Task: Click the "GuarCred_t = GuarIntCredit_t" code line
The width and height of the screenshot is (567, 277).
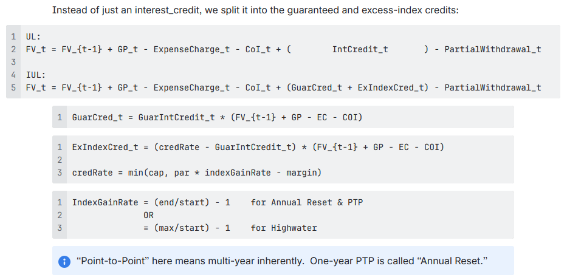Action: tap(217, 117)
